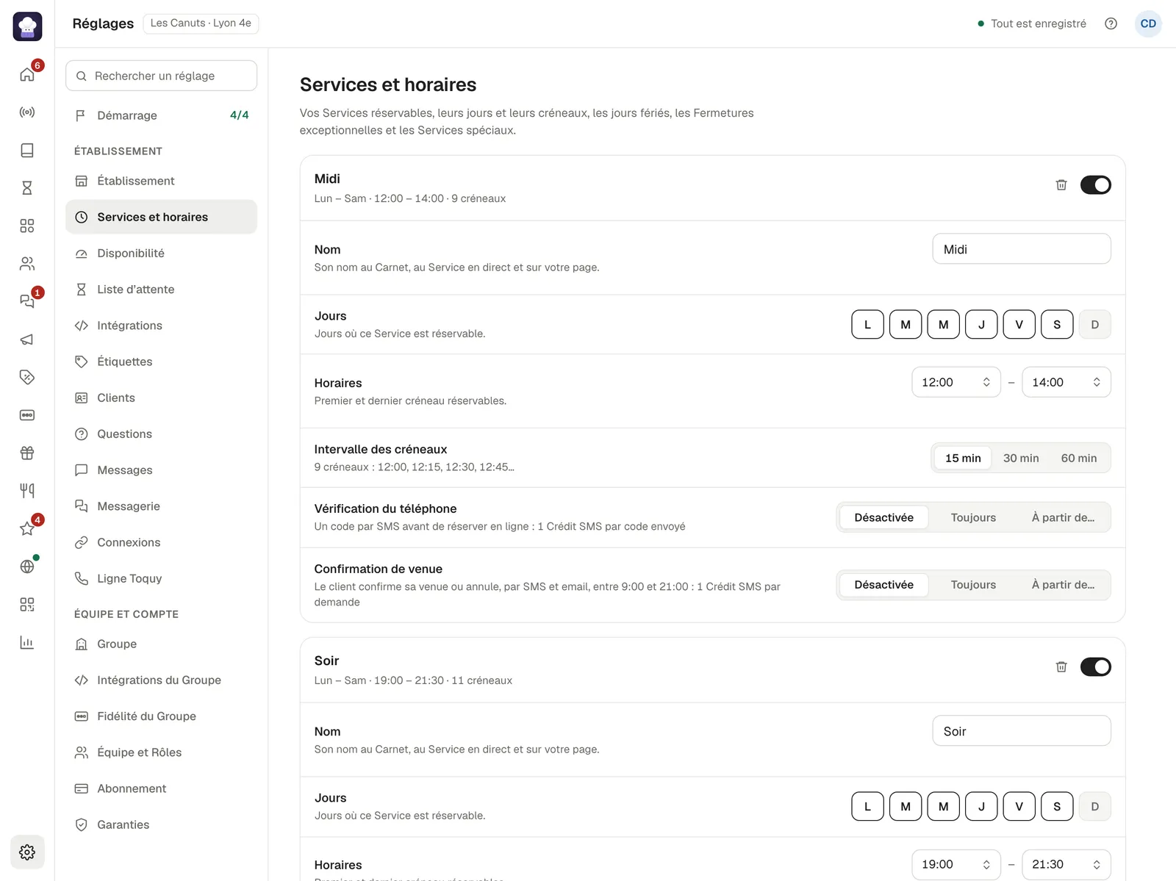Image resolution: width=1176 pixels, height=881 pixels.
Task: Open the Disponibilité settings page
Action: click(x=161, y=253)
